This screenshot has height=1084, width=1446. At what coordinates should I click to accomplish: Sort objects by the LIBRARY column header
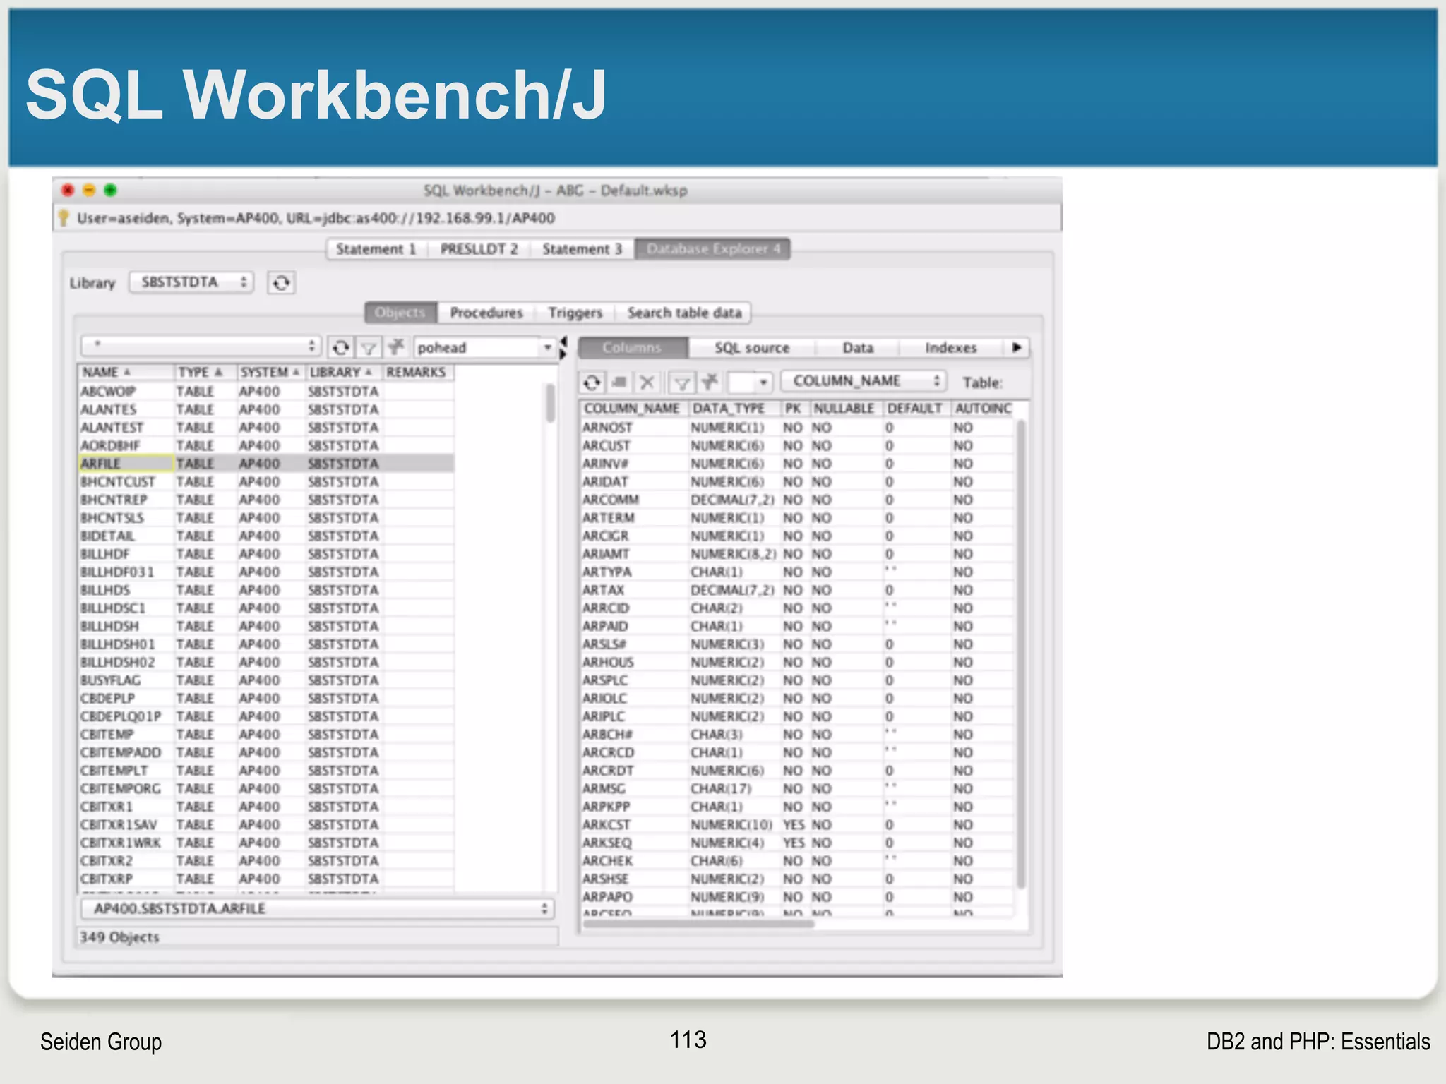343,372
